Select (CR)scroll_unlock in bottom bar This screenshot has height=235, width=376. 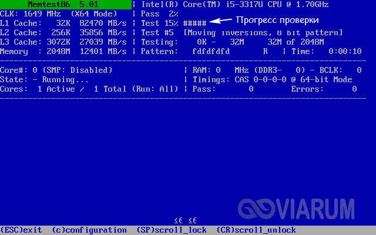pos(256,230)
